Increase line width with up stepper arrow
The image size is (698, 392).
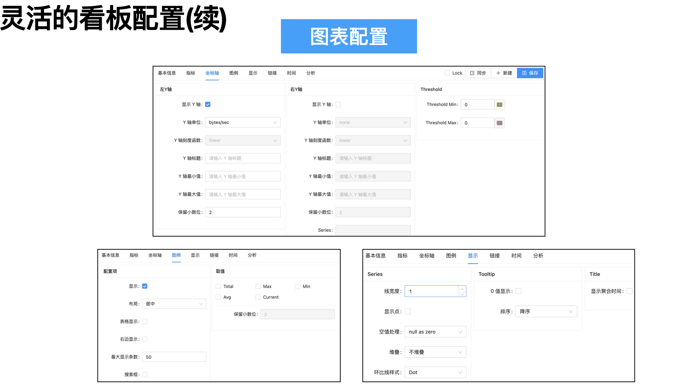(x=462, y=289)
